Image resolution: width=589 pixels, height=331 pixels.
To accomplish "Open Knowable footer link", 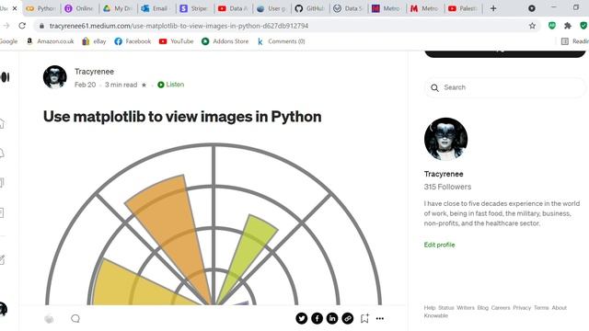I will pyautogui.click(x=435, y=315).
